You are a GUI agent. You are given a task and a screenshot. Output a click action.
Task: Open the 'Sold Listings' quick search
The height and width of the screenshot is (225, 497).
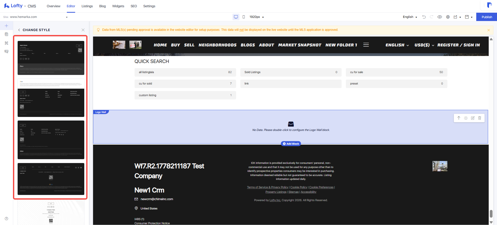pyautogui.click(x=291, y=72)
